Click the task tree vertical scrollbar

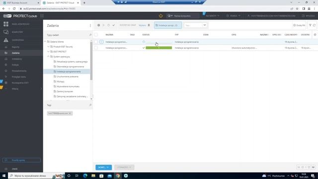point(91,61)
